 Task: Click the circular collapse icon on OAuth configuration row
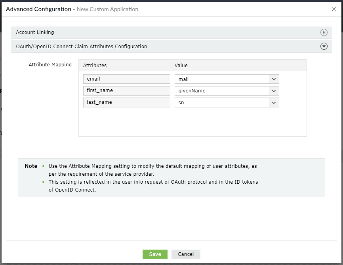(x=324, y=46)
